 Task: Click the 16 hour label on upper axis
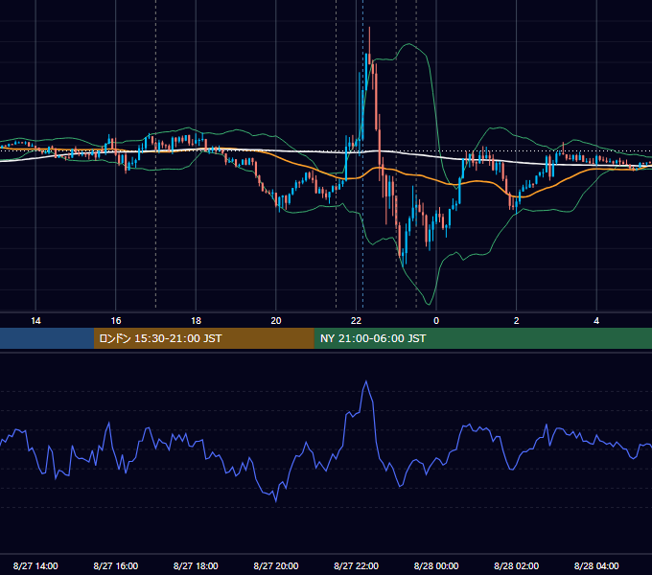116,321
